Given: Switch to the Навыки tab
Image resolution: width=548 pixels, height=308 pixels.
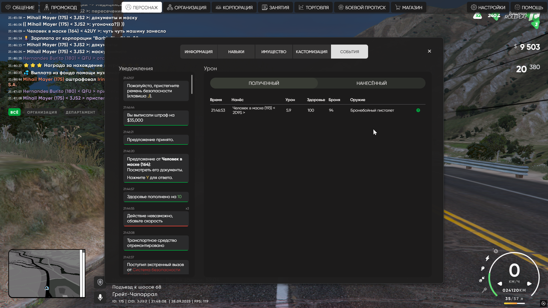Looking at the screenshot, I should coord(236,52).
